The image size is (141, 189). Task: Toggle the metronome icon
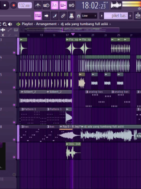pos(38,5)
